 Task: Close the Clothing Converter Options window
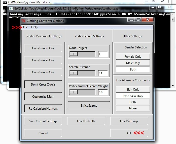[x=148, y=20]
